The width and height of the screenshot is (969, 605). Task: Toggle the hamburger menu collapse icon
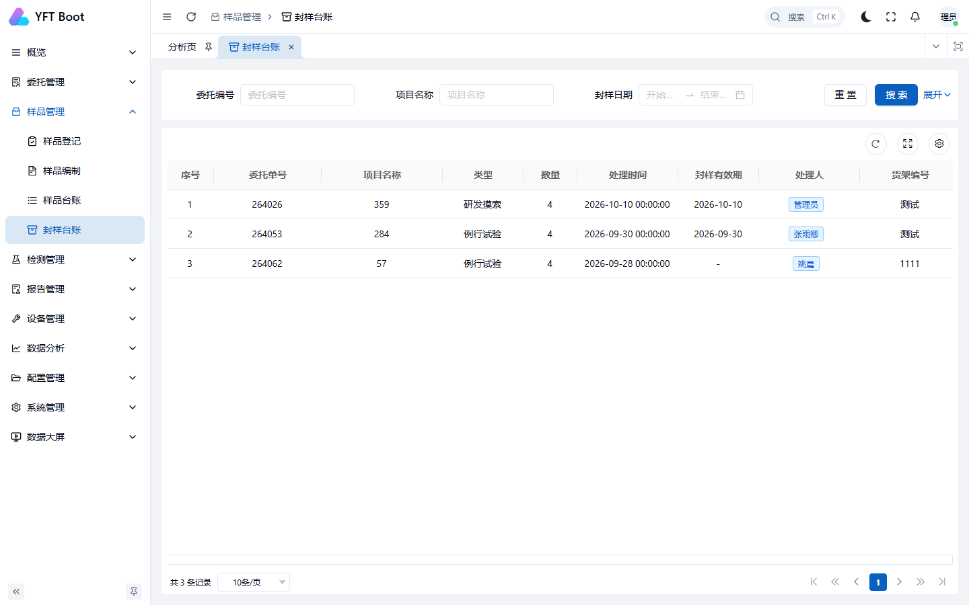[167, 17]
